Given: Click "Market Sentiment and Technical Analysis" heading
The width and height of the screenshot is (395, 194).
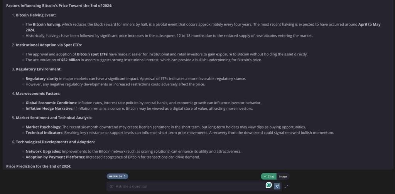Looking at the screenshot, I should [54, 118].
